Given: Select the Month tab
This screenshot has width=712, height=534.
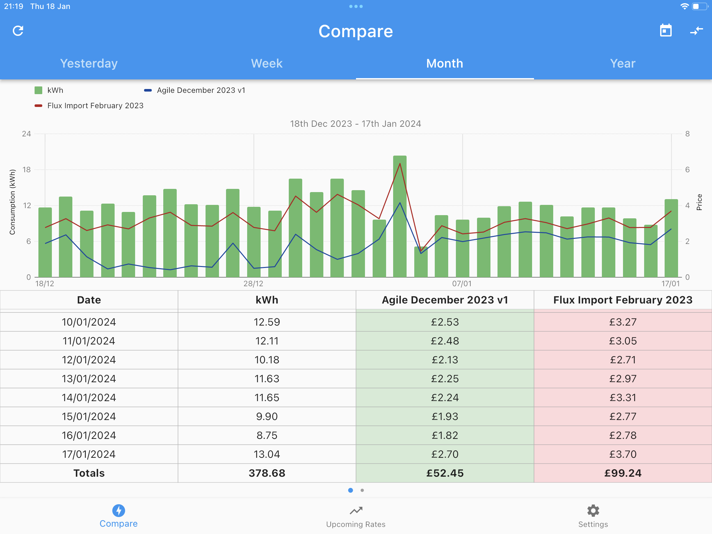Looking at the screenshot, I should tap(445, 63).
